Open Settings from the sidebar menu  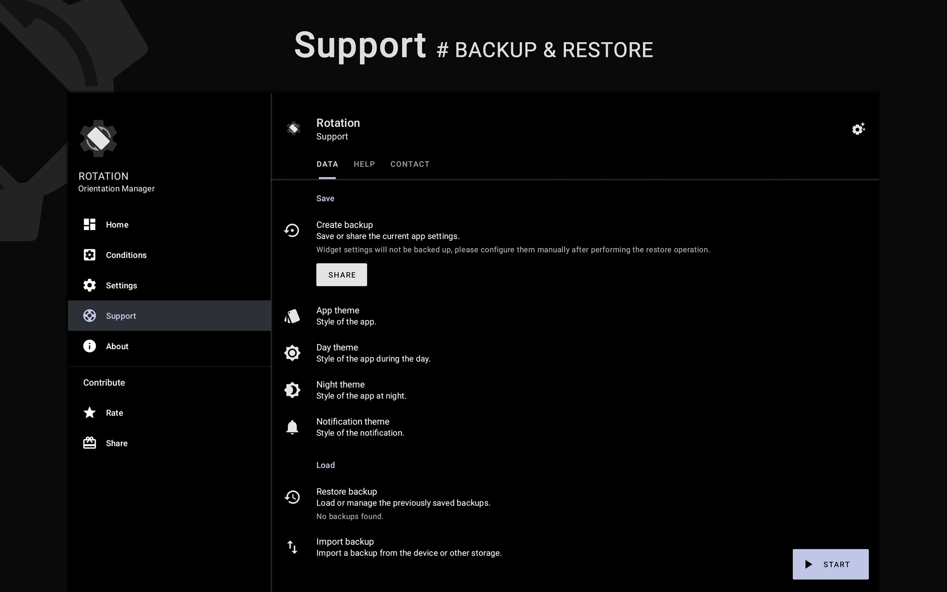[169, 285]
